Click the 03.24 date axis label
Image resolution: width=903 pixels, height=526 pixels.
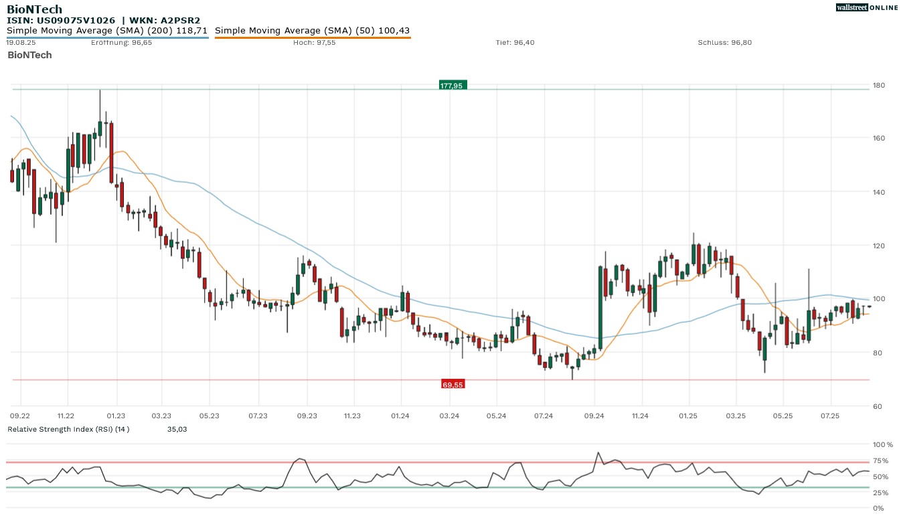coord(449,416)
